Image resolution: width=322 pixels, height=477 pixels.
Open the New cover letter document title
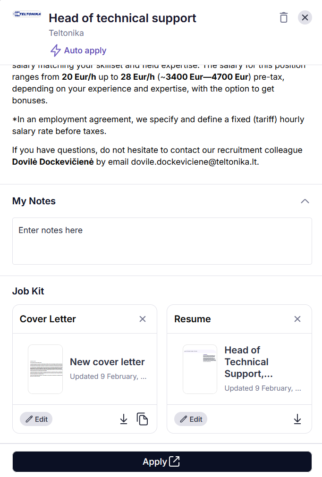[107, 362]
